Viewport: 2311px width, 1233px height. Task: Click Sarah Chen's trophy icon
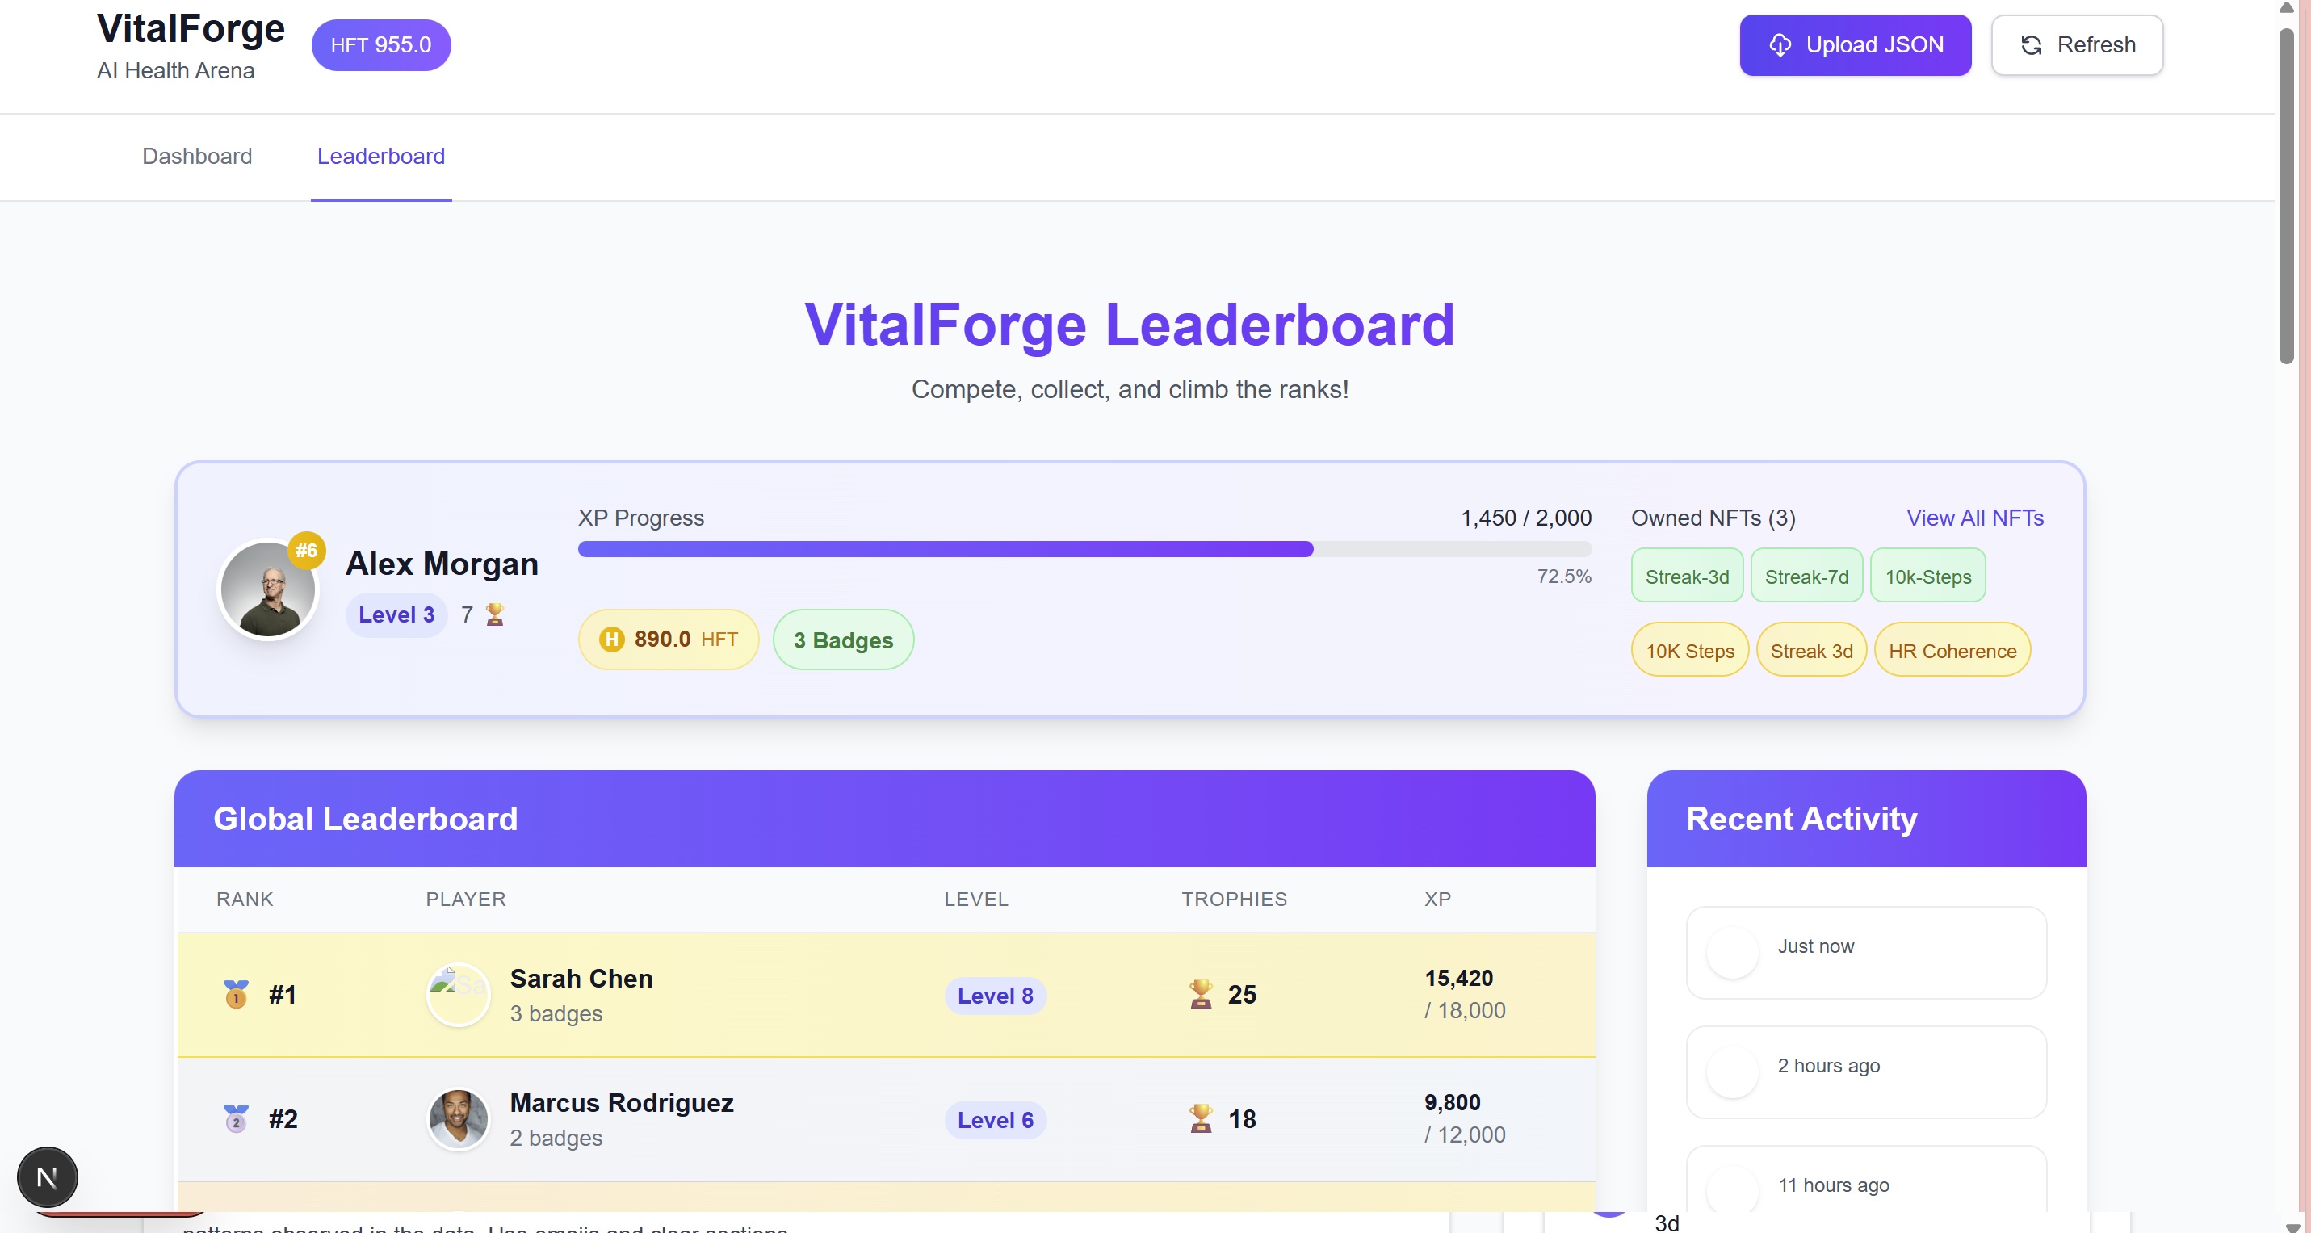pos(1201,994)
